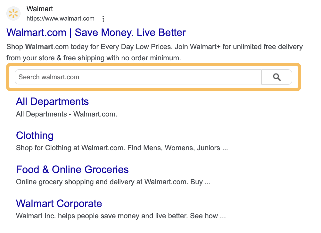
Task: Select the yellow Walmart logo circle
Action: pos(13,13)
